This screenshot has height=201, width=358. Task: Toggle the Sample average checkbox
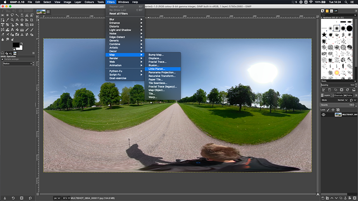[2, 59]
